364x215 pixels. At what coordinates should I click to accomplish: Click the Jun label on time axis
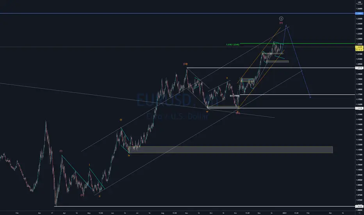112,213
